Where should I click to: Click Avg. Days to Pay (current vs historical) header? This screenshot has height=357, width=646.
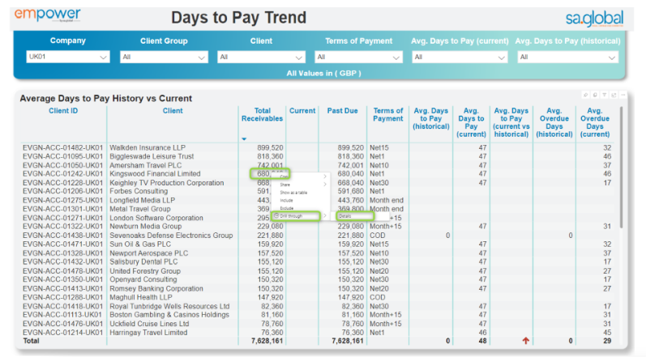[511, 122]
